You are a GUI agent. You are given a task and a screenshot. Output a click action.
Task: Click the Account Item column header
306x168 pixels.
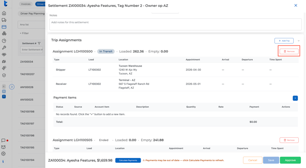(102, 107)
